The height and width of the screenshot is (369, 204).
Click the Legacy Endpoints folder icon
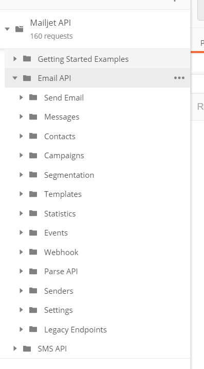(x=33, y=329)
